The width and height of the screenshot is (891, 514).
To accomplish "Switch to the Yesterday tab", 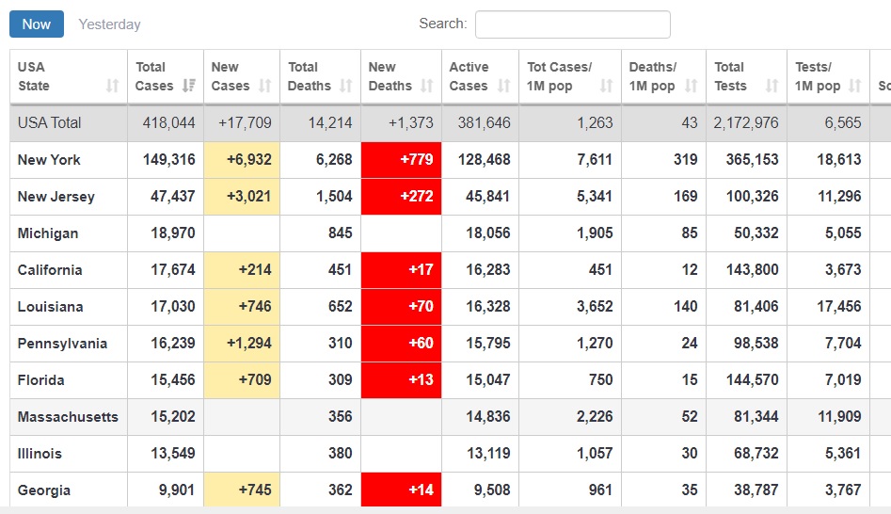I will pyautogui.click(x=109, y=24).
